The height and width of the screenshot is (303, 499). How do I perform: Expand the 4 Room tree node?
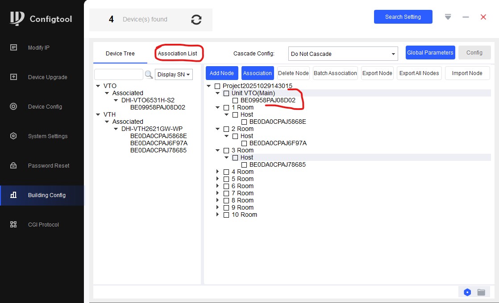tap(218, 172)
